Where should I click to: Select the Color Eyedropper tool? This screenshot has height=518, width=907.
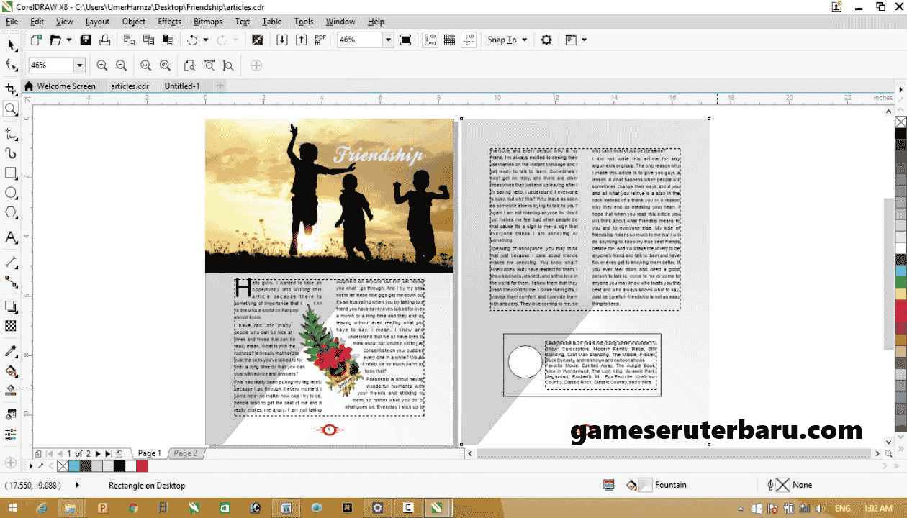11,351
